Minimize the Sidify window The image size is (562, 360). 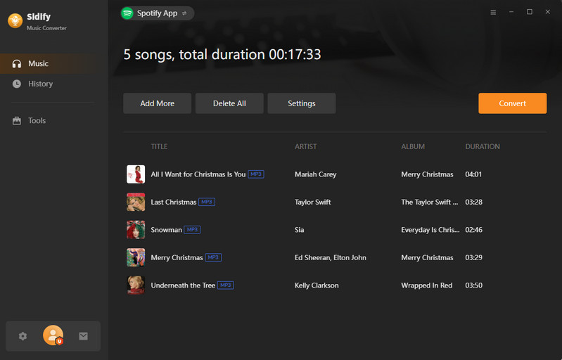click(511, 12)
